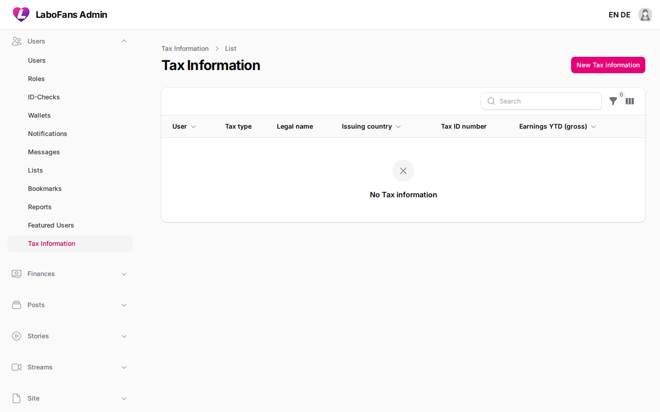Click the filter count badge 0
This screenshot has height=412, width=660.
(621, 95)
